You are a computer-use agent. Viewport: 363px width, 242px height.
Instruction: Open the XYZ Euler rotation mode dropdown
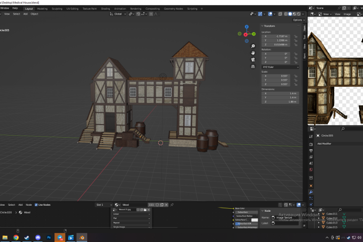coord(280,67)
